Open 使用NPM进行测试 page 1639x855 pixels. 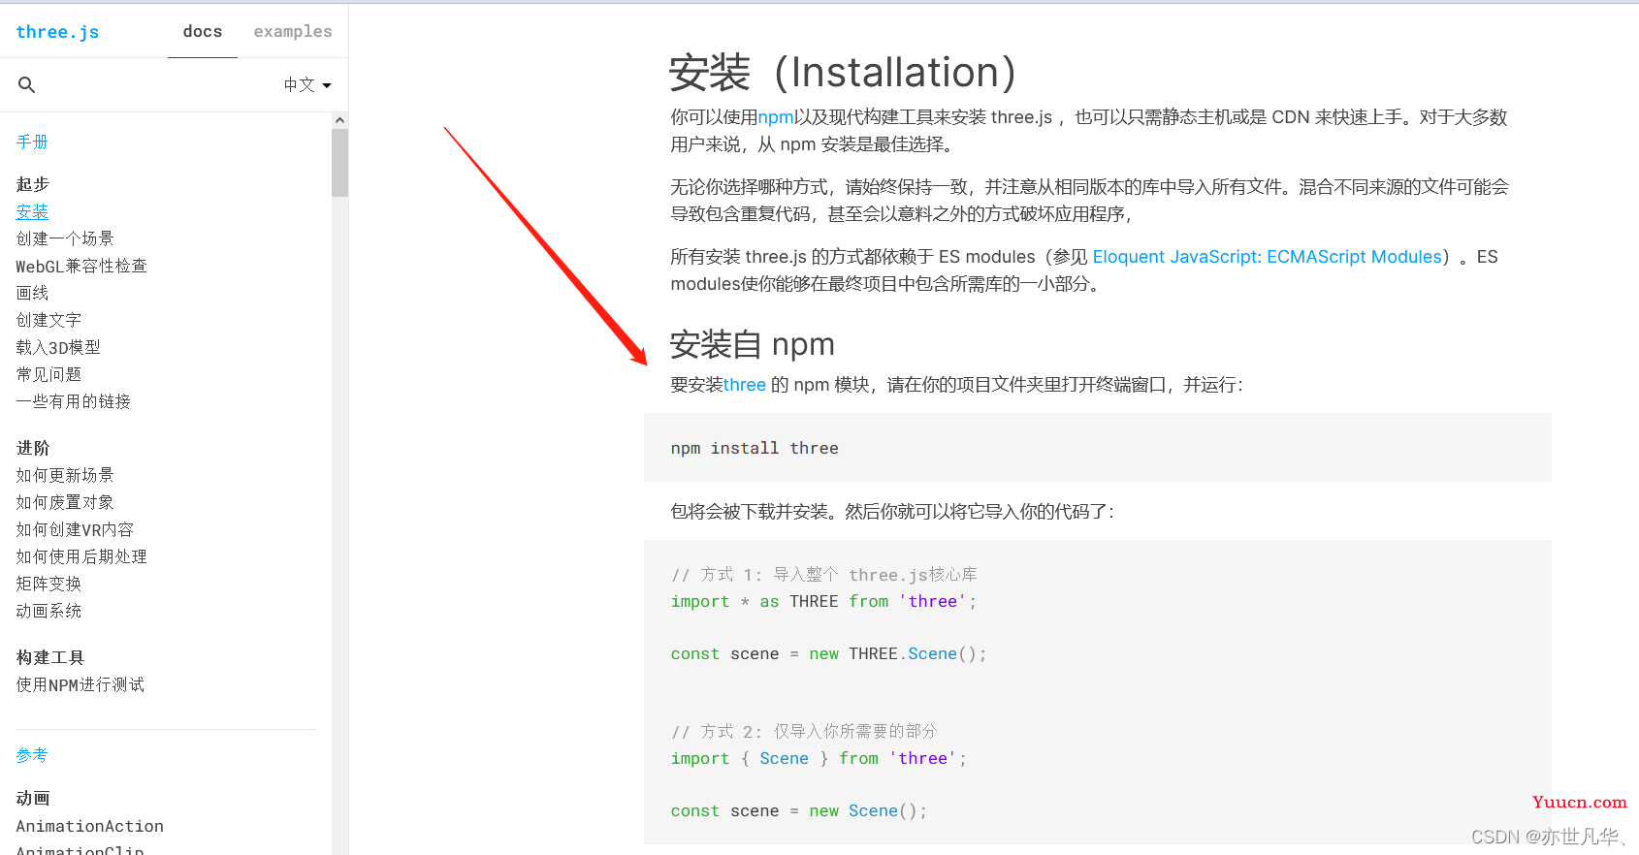(80, 684)
